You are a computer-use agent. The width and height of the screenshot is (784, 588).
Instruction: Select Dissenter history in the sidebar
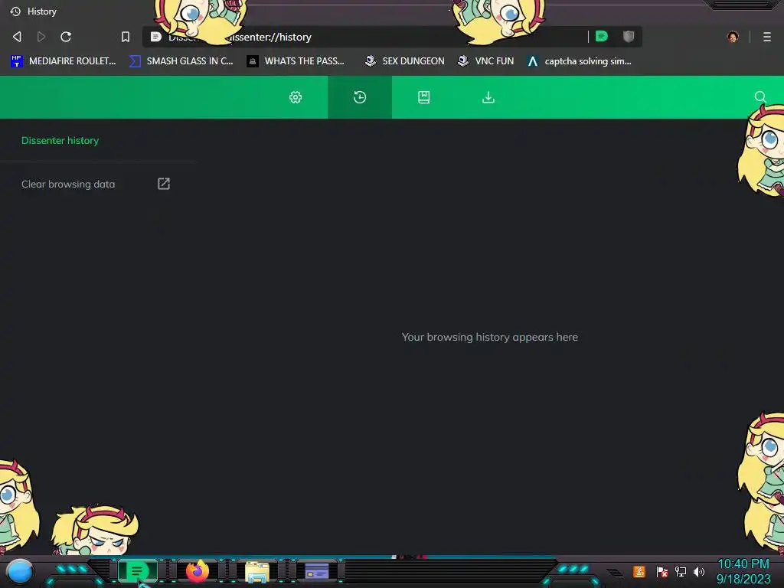coord(60,141)
